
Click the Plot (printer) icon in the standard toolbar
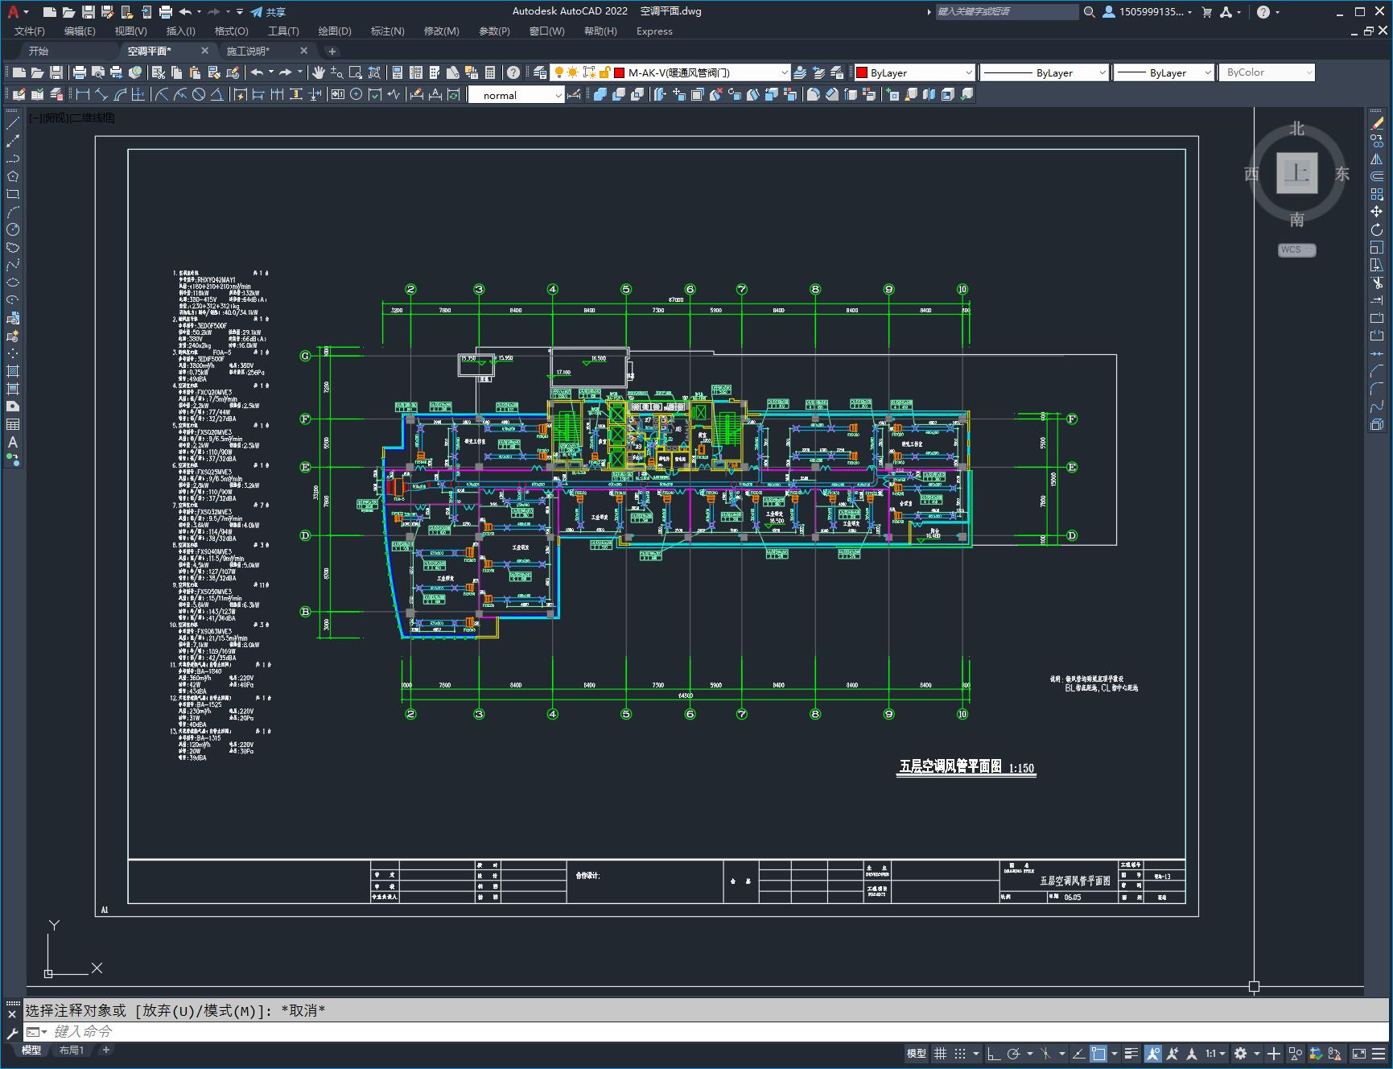80,72
